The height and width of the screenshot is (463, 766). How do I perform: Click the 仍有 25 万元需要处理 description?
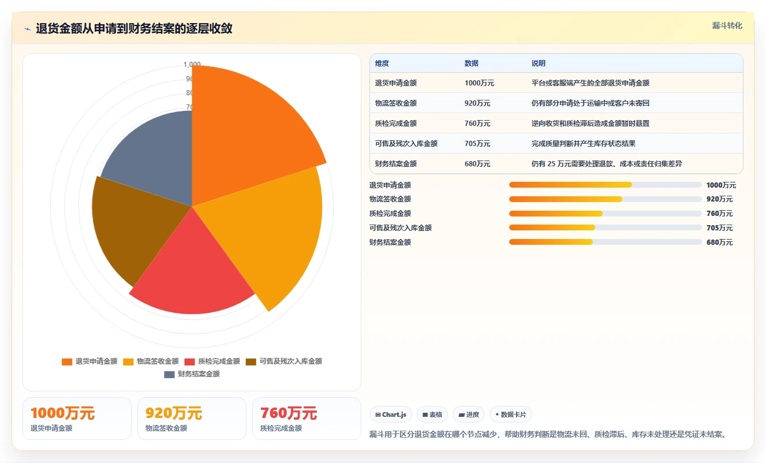coord(607,164)
